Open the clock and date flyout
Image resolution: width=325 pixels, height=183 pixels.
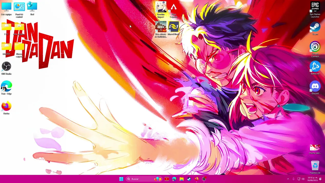click(313, 179)
